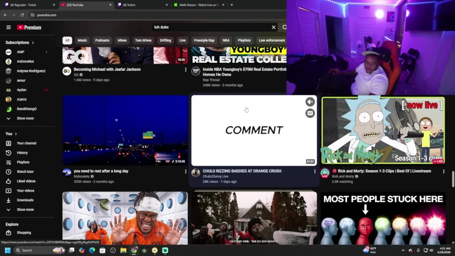
Task: Open Becoming Michael with Jaafar Jackson title
Action: [x=107, y=69]
